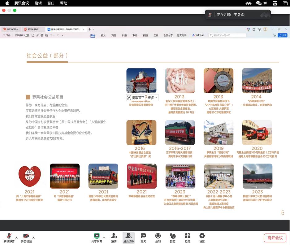
Task: Switch to the 插入 ribbon tab
Action: (103, 35)
